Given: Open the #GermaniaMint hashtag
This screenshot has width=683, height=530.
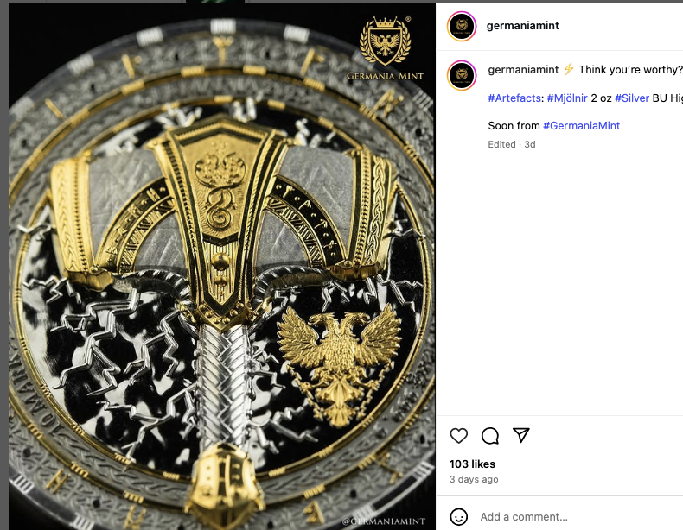Looking at the screenshot, I should pyautogui.click(x=581, y=126).
